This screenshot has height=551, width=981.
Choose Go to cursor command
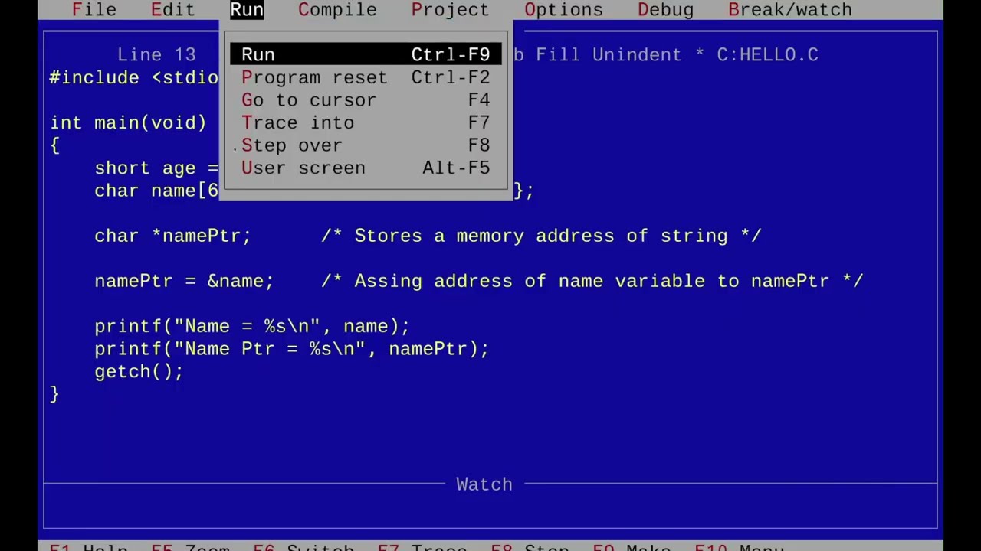click(366, 100)
